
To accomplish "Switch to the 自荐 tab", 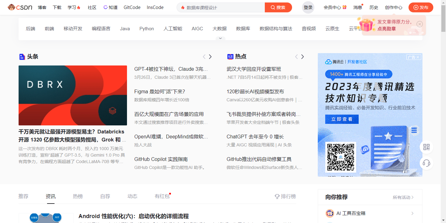I will 105,196.
